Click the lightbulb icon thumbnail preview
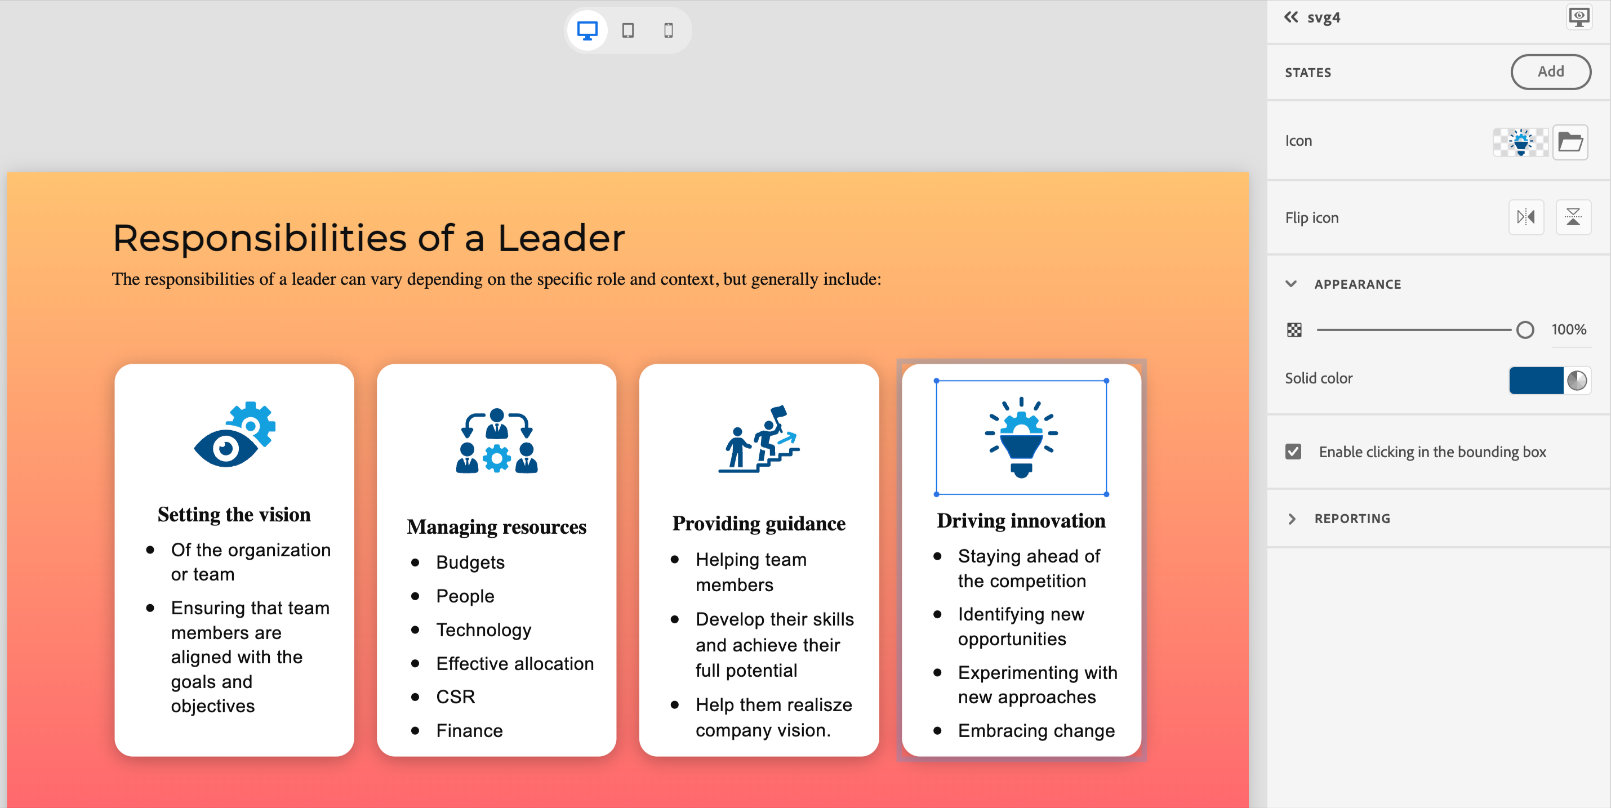Screen dimensions: 1611x808 [x=1521, y=142]
